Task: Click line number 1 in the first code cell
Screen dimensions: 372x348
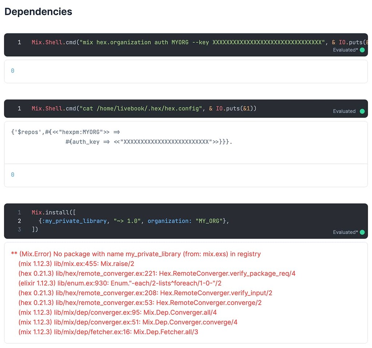Action: click(x=19, y=42)
